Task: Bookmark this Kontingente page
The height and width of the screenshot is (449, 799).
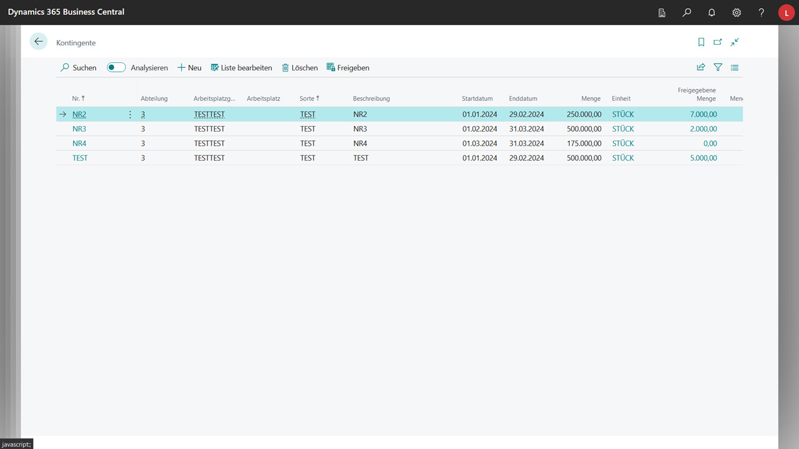Action: pos(701,42)
